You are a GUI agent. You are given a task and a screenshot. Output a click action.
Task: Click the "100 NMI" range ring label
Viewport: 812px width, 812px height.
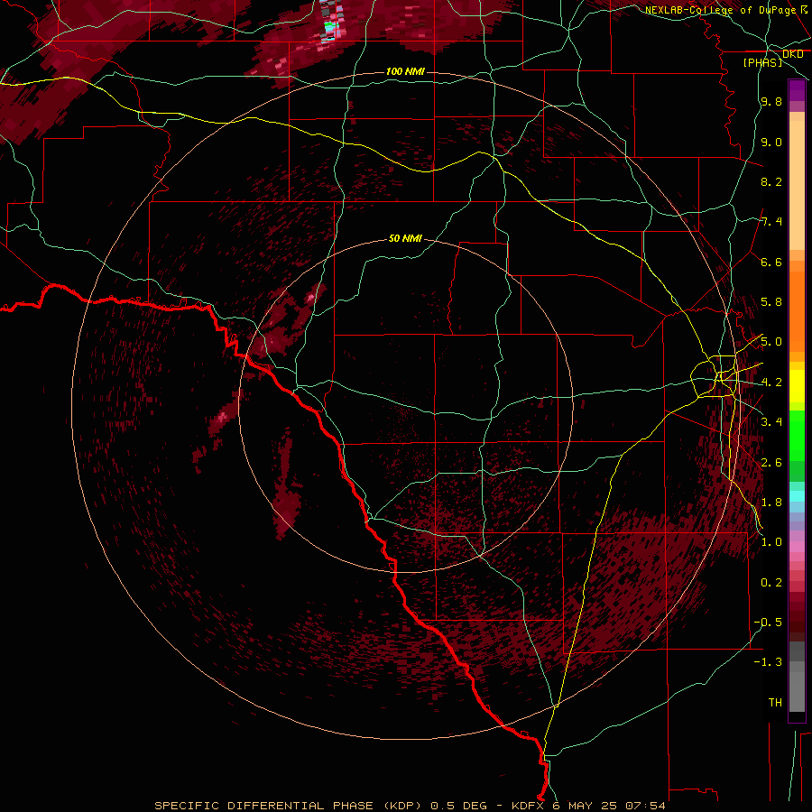405,71
